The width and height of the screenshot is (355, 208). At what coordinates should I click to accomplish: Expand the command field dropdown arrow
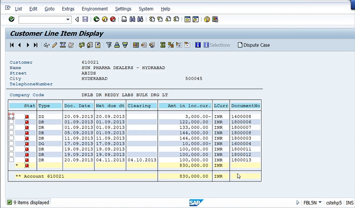point(68,20)
